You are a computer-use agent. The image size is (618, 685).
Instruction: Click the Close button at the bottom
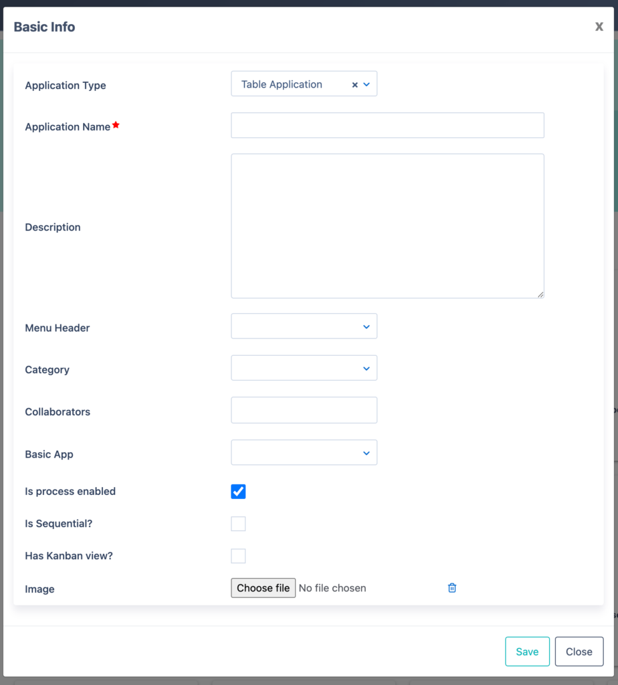[x=579, y=651]
